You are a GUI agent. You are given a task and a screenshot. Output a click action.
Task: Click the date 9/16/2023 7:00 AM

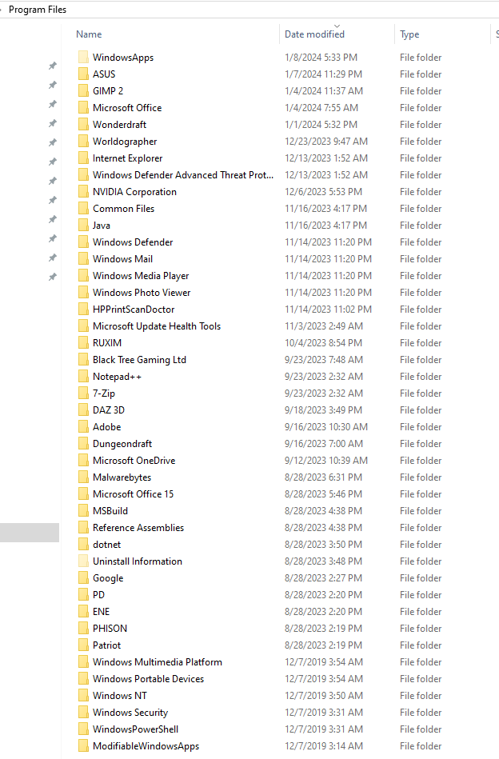click(x=324, y=444)
